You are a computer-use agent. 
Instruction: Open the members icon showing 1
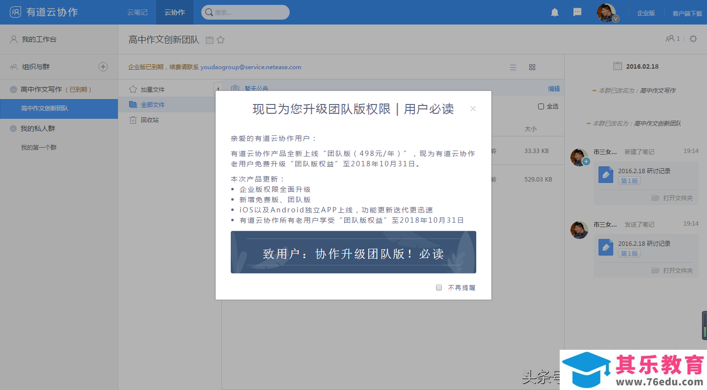coord(673,38)
